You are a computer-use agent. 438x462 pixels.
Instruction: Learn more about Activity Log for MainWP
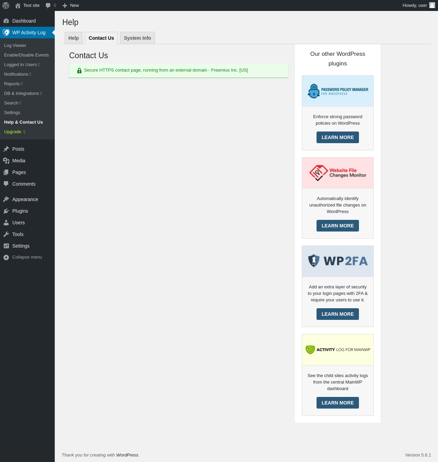338,403
